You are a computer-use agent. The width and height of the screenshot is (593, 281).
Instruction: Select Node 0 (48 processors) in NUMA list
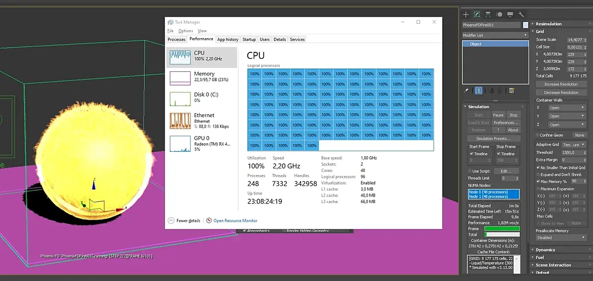tap(493, 192)
